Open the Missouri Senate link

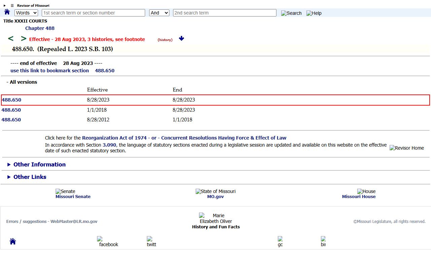click(73, 197)
